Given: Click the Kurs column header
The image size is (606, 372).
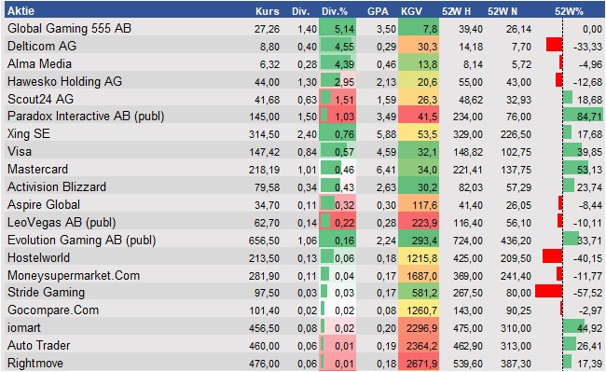Looking at the screenshot, I should tap(267, 11).
